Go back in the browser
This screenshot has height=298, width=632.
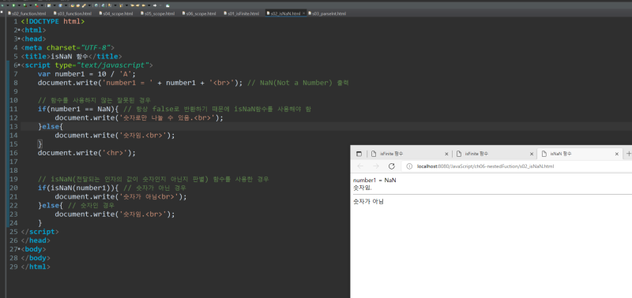(360, 166)
